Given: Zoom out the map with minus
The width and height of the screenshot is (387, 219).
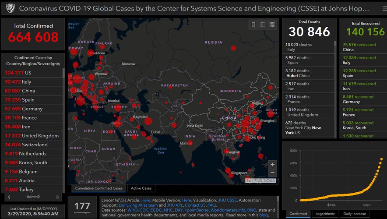Looking at the screenshot, I should coord(272,173).
